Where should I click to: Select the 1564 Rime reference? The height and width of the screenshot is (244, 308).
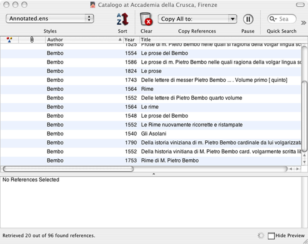click(151, 89)
